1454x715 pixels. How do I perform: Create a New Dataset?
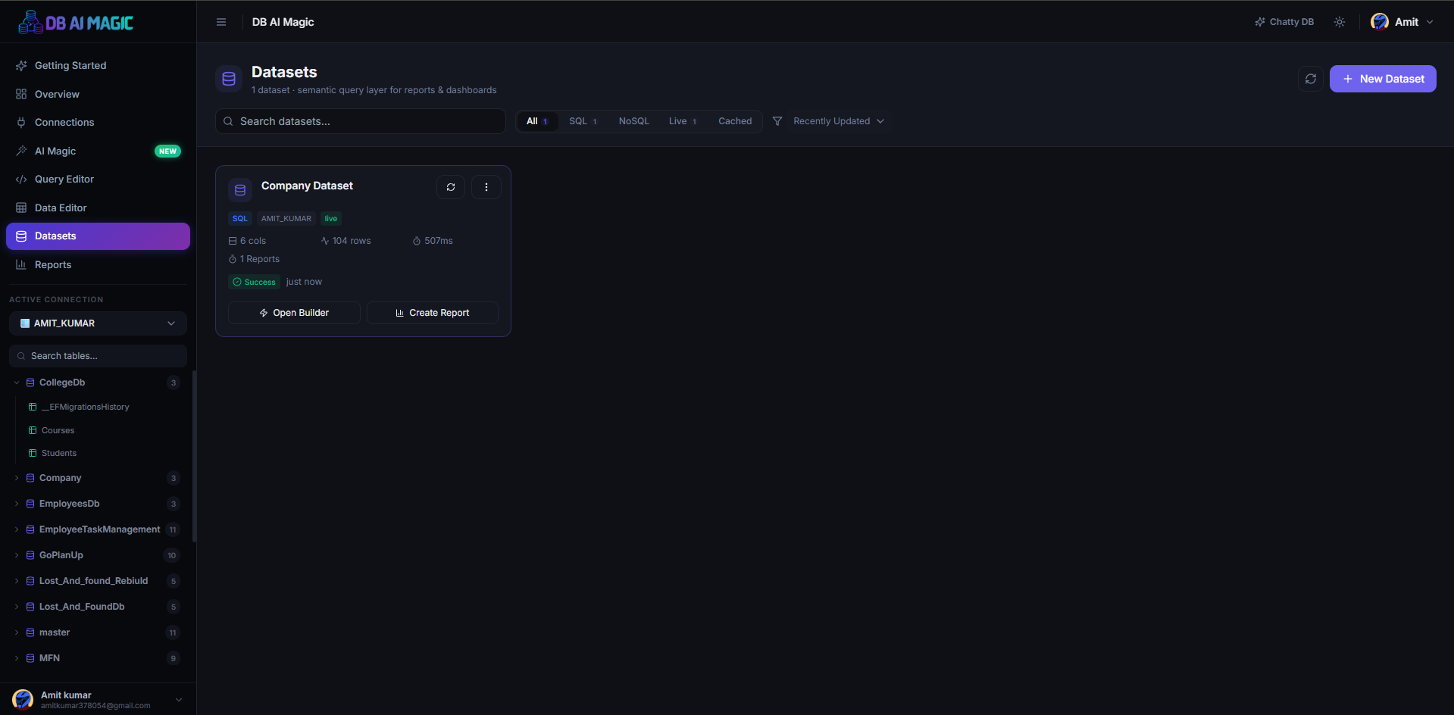pyautogui.click(x=1383, y=79)
